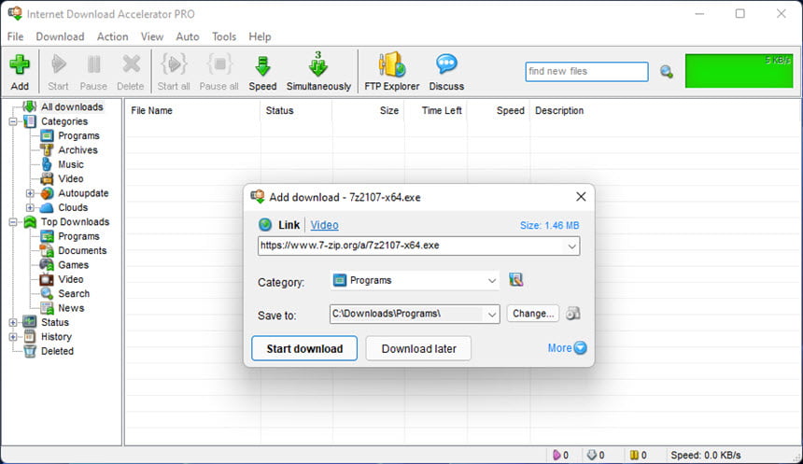Image resolution: width=803 pixels, height=464 pixels.
Task: Click the Change... folder button
Action: (533, 314)
